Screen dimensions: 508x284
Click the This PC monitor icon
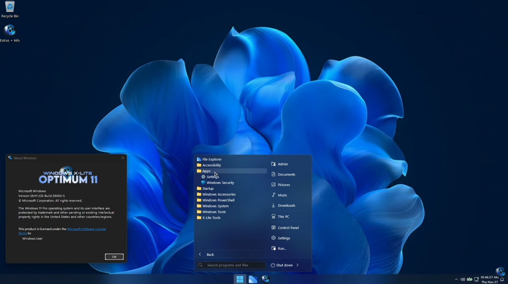(x=273, y=217)
